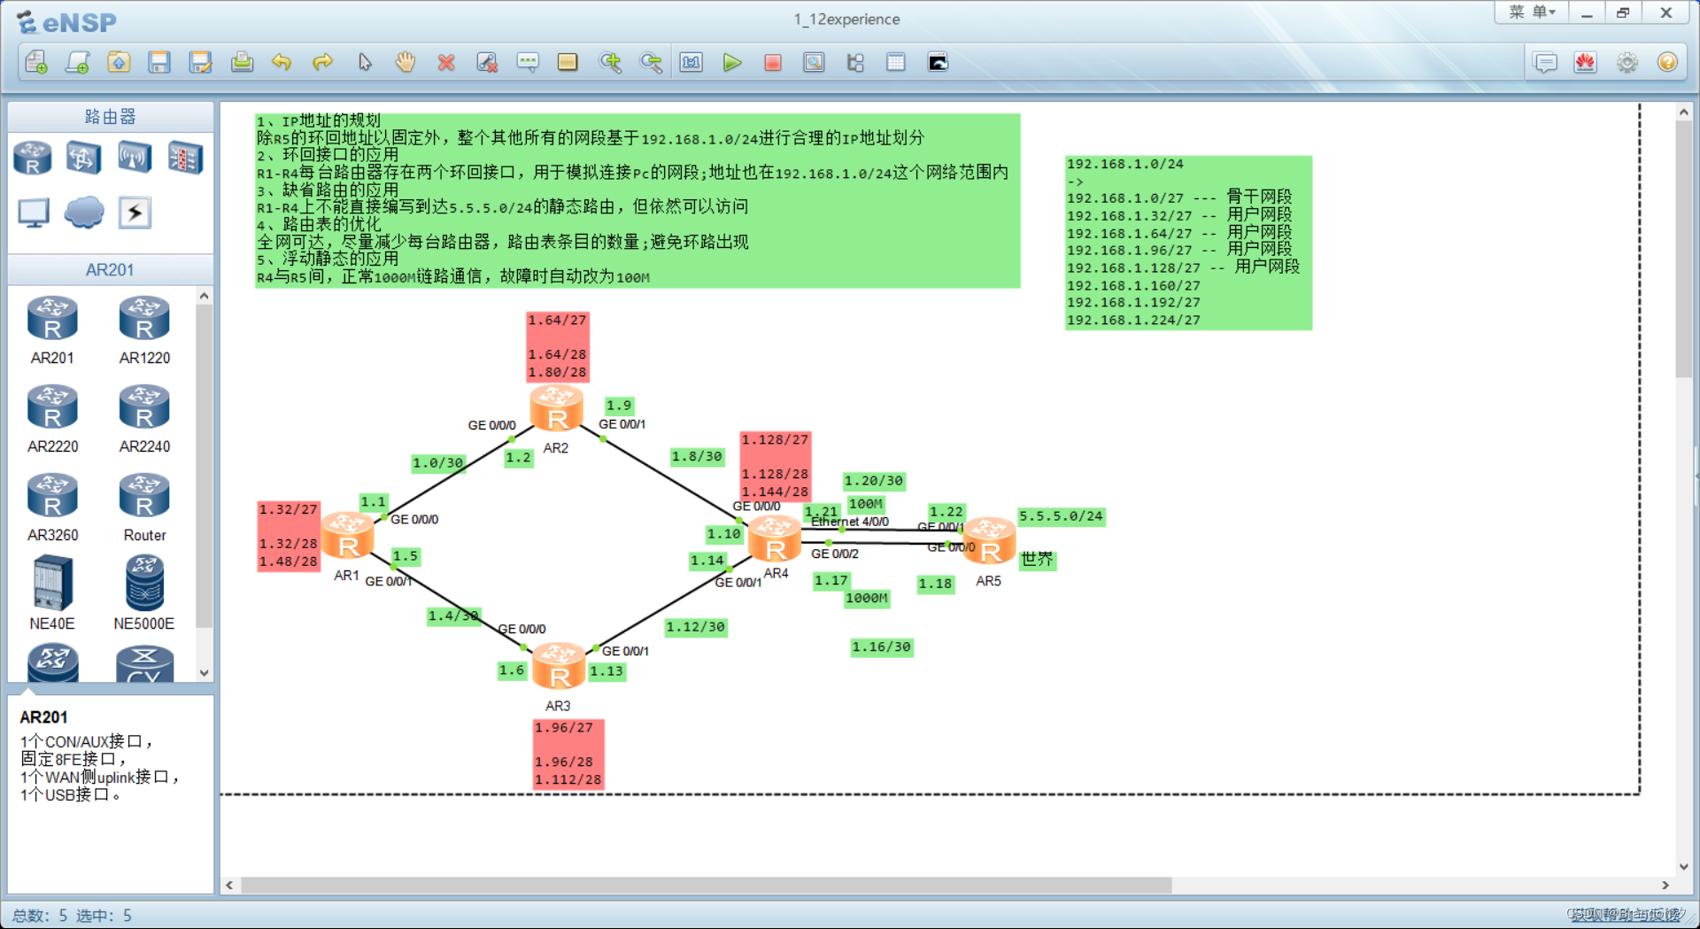The image size is (1700, 929).
Task: Select router AR2 on the canvas
Action: tap(556, 407)
